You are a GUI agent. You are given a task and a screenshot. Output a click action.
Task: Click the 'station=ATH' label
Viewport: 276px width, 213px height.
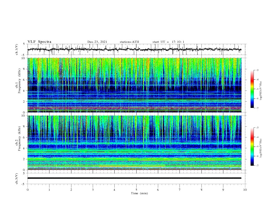[x=129, y=42]
